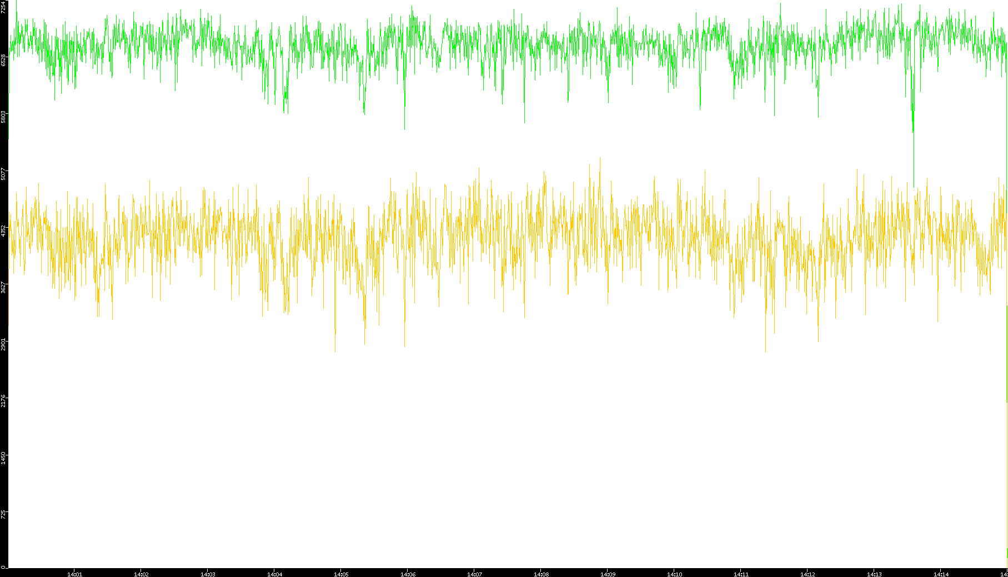1008x577 pixels.
Task: Select the 14:07 time label
Action: pos(474,574)
